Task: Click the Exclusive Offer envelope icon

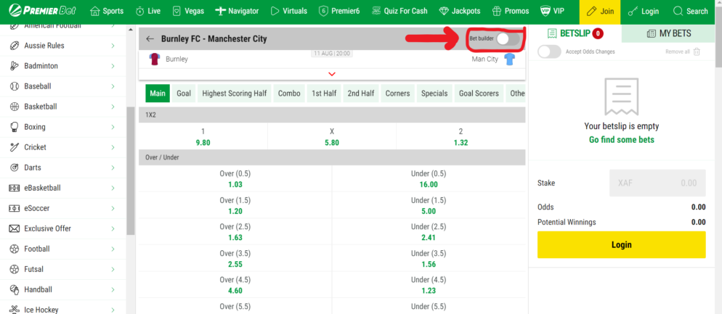Action: pyautogui.click(x=14, y=228)
